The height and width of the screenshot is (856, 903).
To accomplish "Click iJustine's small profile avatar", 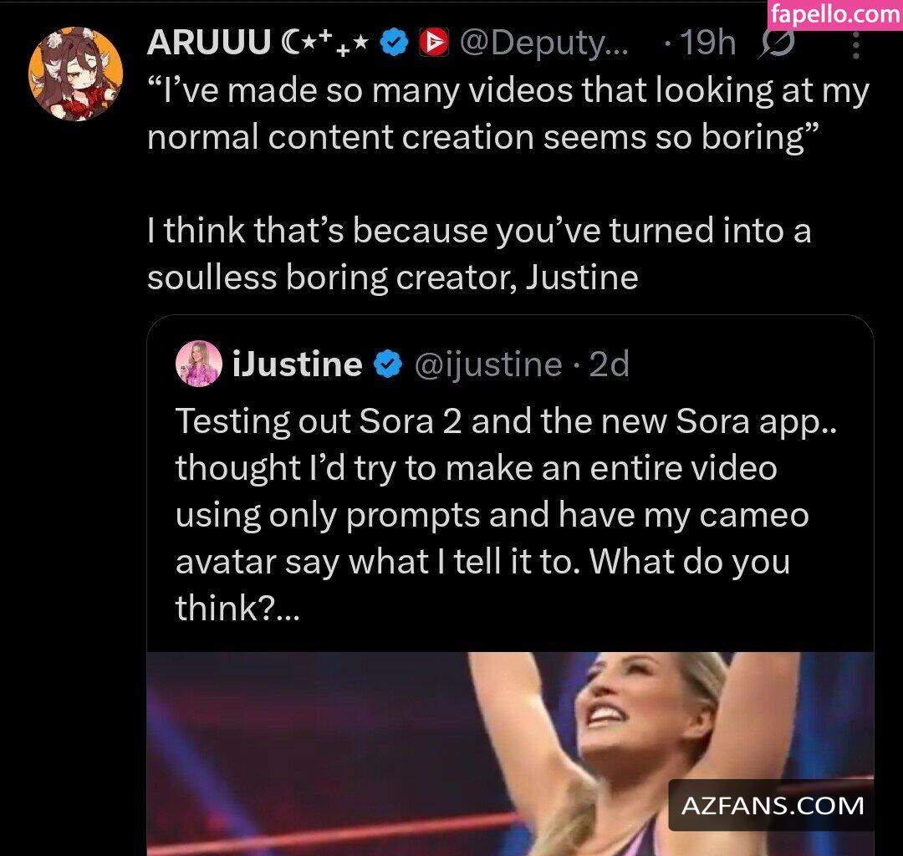I will pyautogui.click(x=199, y=364).
